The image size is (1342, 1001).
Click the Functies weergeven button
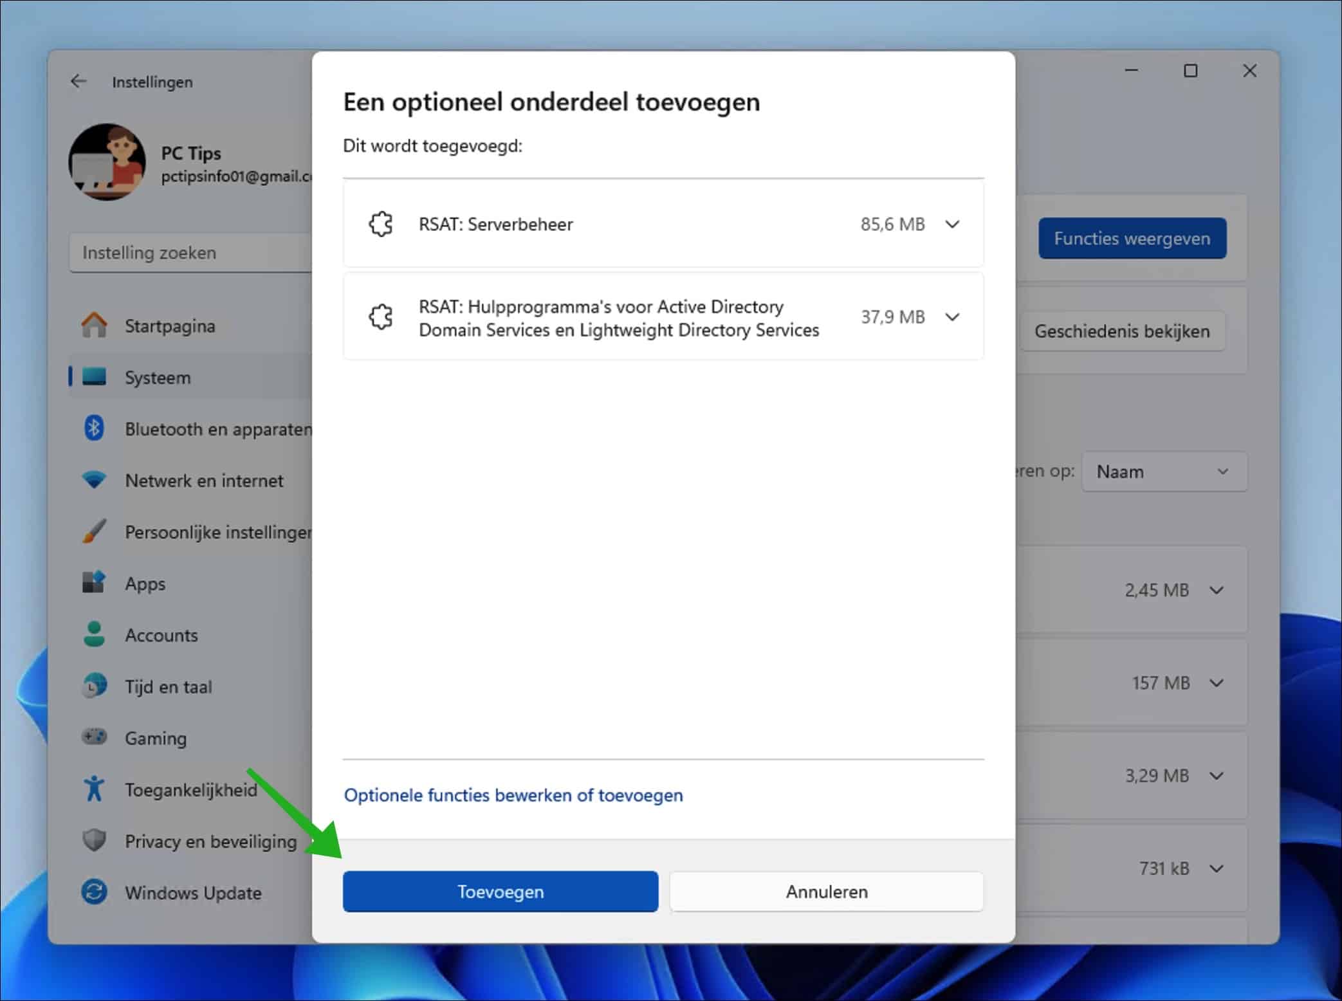(x=1132, y=238)
